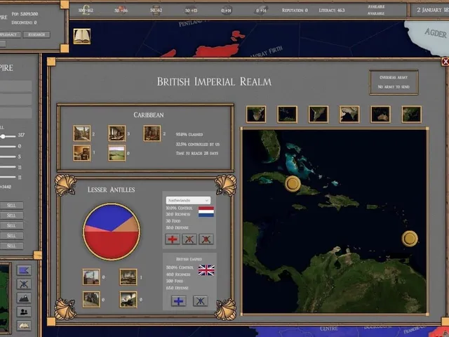Click the minimap in the bottom-left corner
Viewport: 449px width, 337px height.
(5, 298)
